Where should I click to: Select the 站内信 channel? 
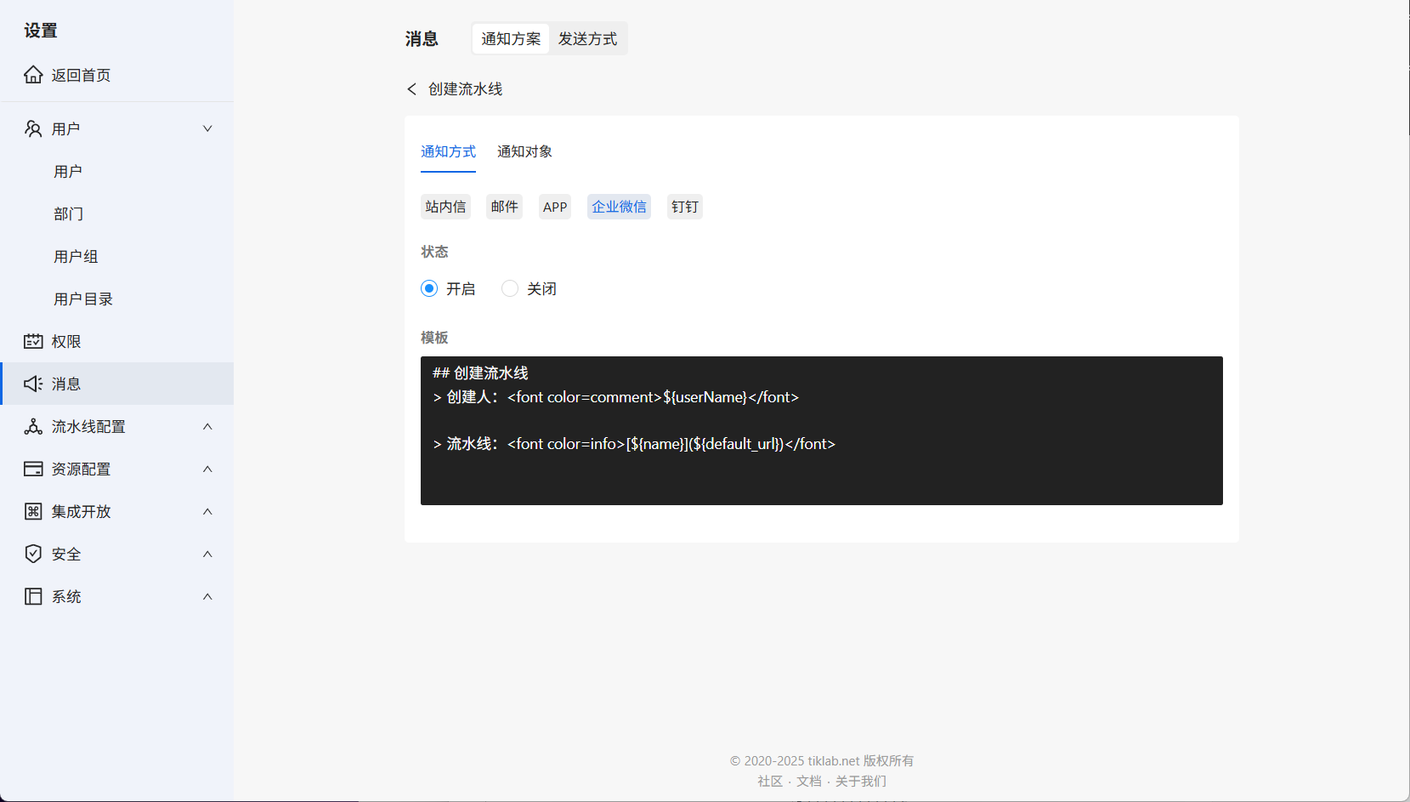tap(445, 207)
